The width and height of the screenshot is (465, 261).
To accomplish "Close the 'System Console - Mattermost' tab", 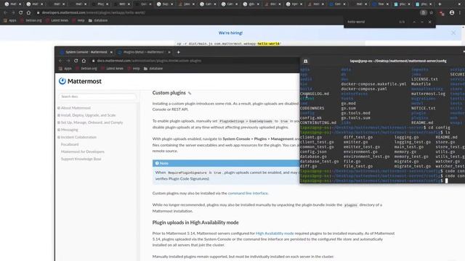I will [x=111, y=52].
